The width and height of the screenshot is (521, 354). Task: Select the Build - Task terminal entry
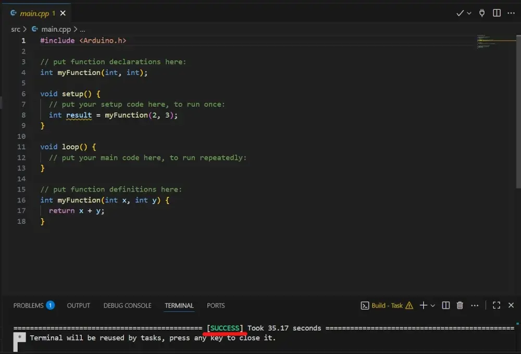(387, 306)
